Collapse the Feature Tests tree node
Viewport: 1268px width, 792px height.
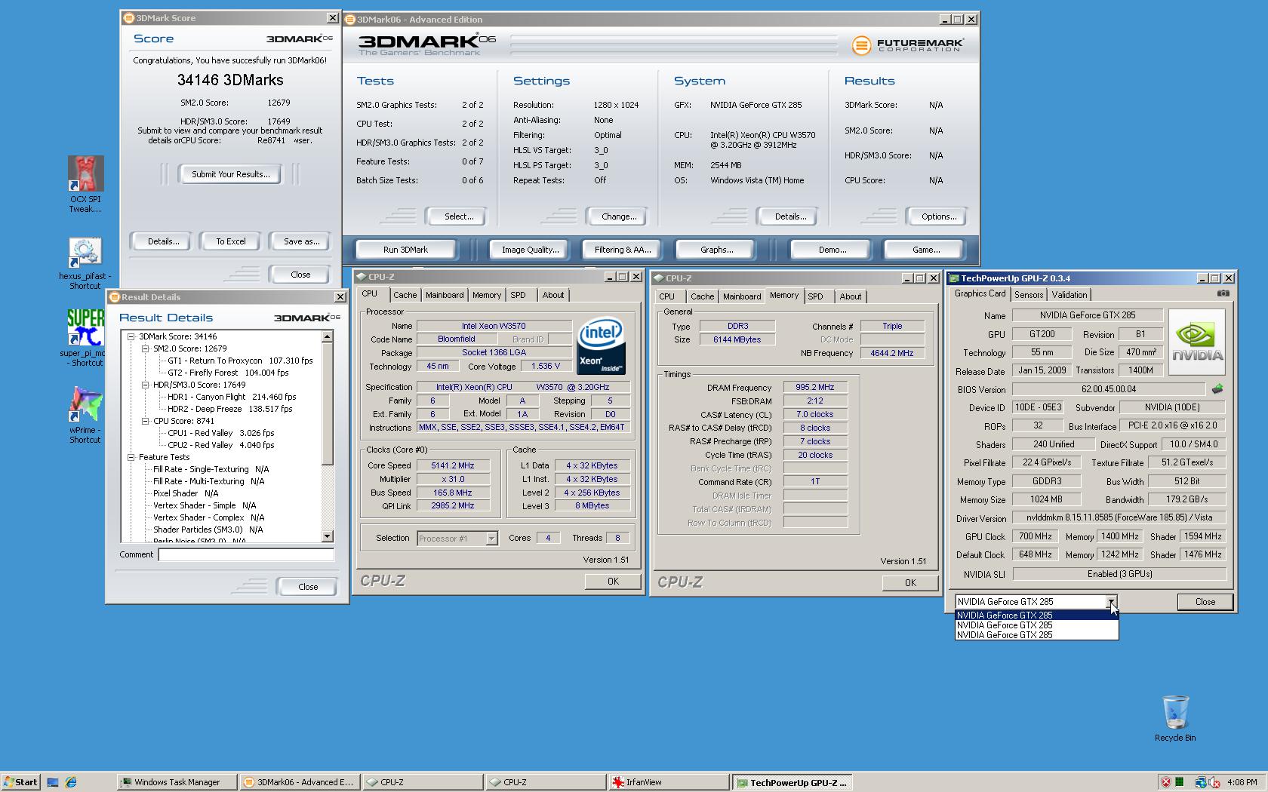click(x=131, y=457)
